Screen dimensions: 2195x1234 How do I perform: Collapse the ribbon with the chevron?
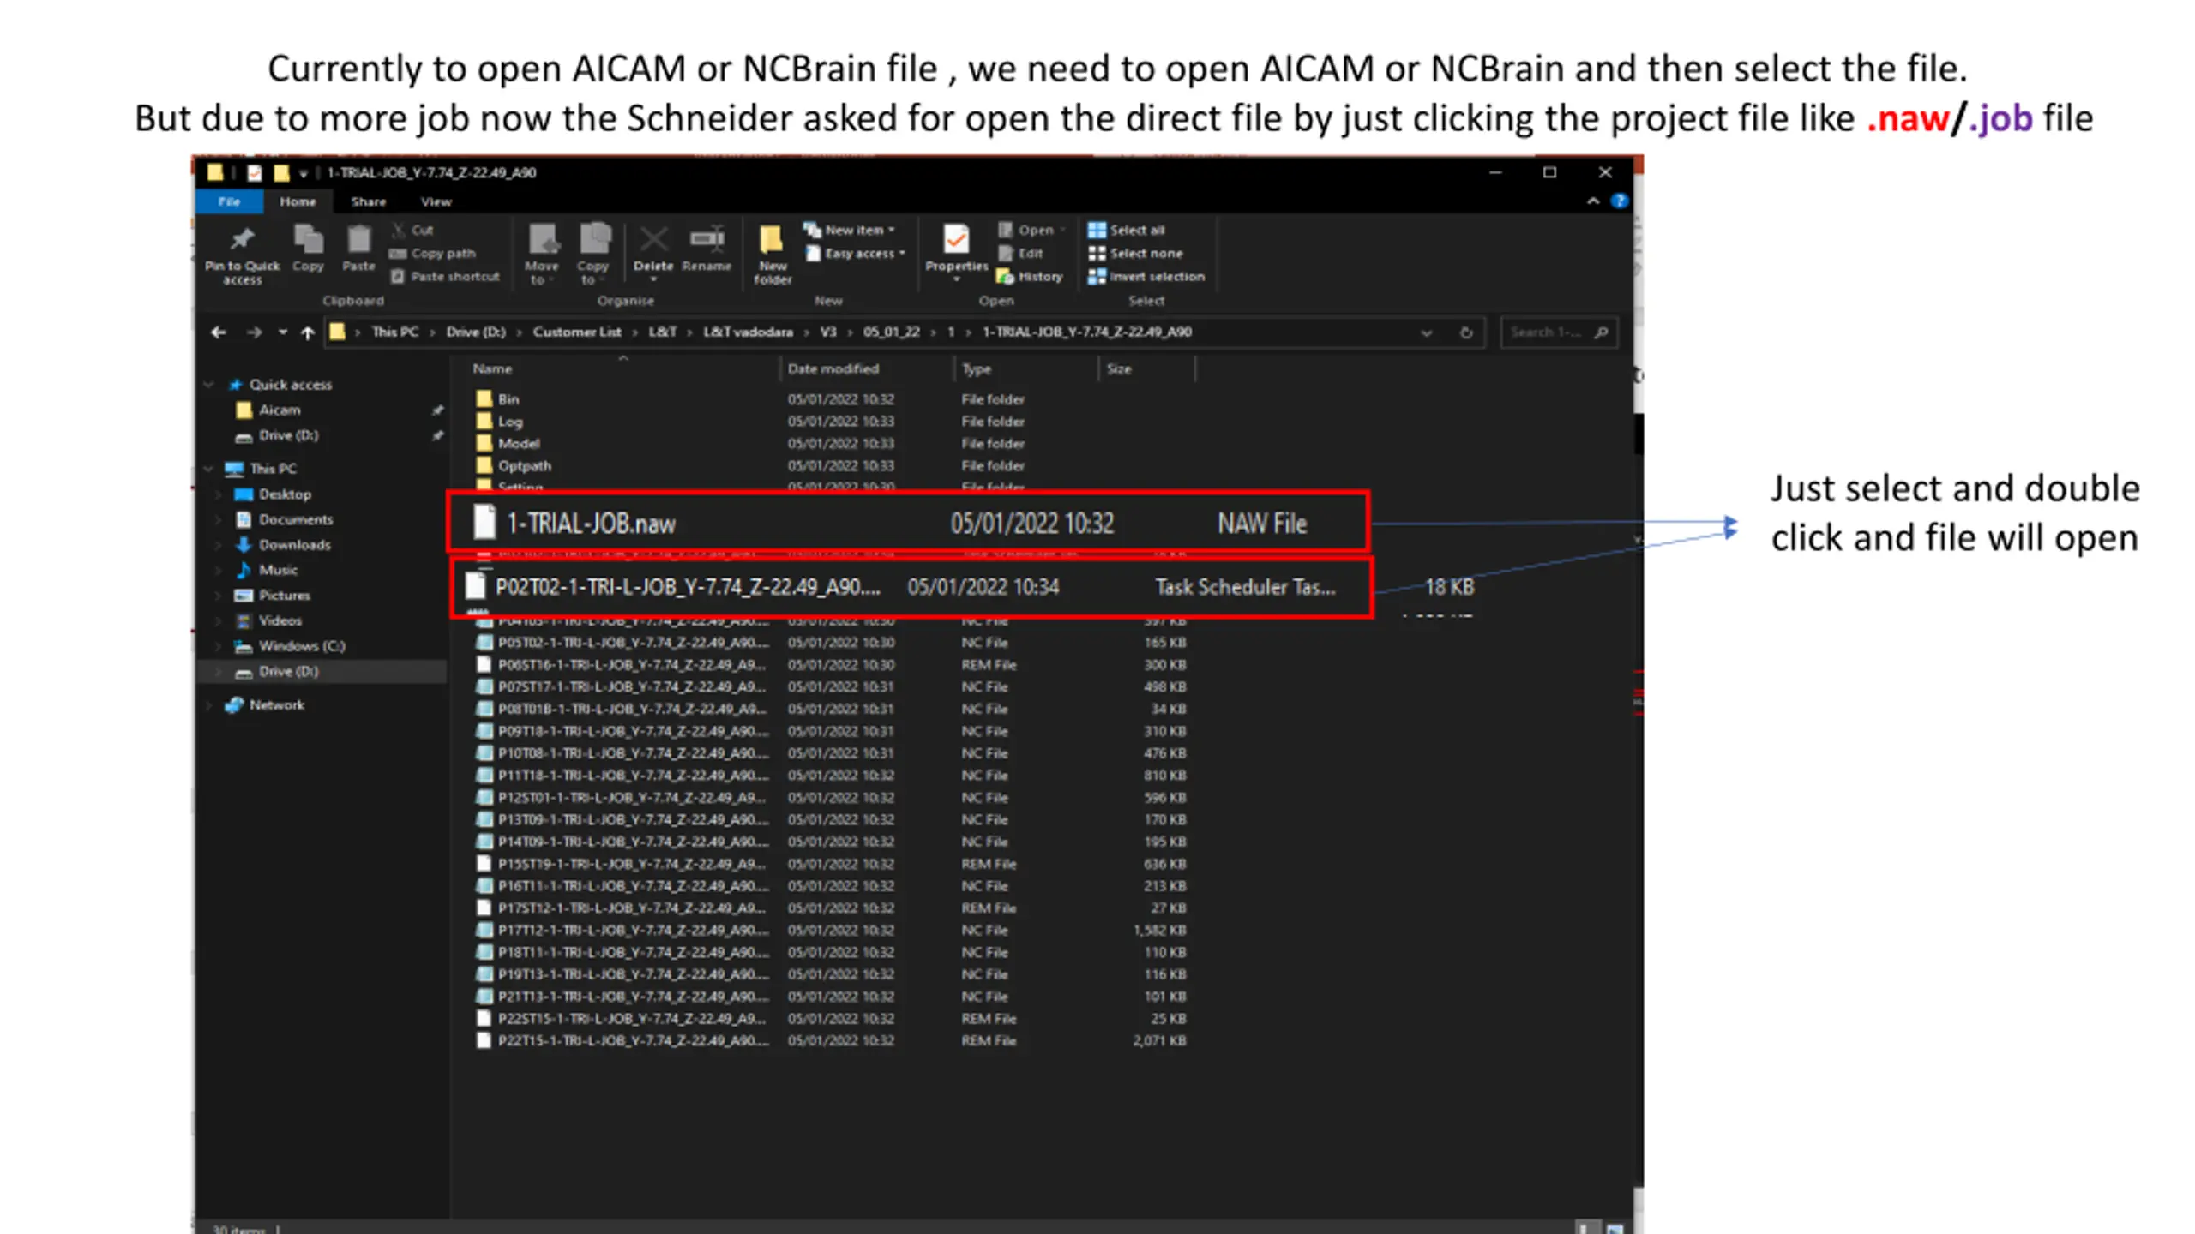pos(1592,201)
